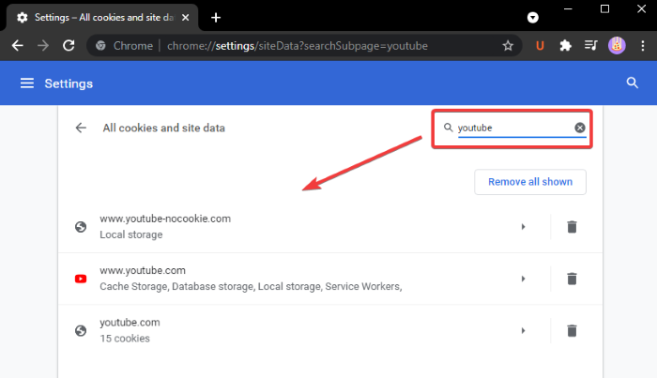Delete www.youtube-nocookie.com site data with trash icon
Viewport: 657px width, 378px height.
pyautogui.click(x=572, y=226)
